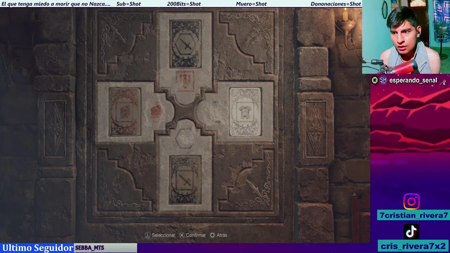450x253 pixels.
Task: Select the bottom card with the sword in a square
Action: pos(185,180)
